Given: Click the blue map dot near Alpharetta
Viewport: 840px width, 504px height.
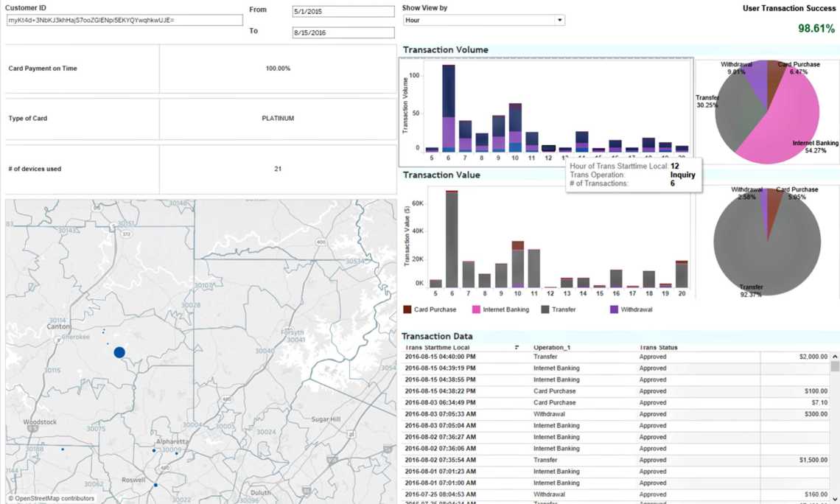Looking at the screenshot, I should 154,450.
